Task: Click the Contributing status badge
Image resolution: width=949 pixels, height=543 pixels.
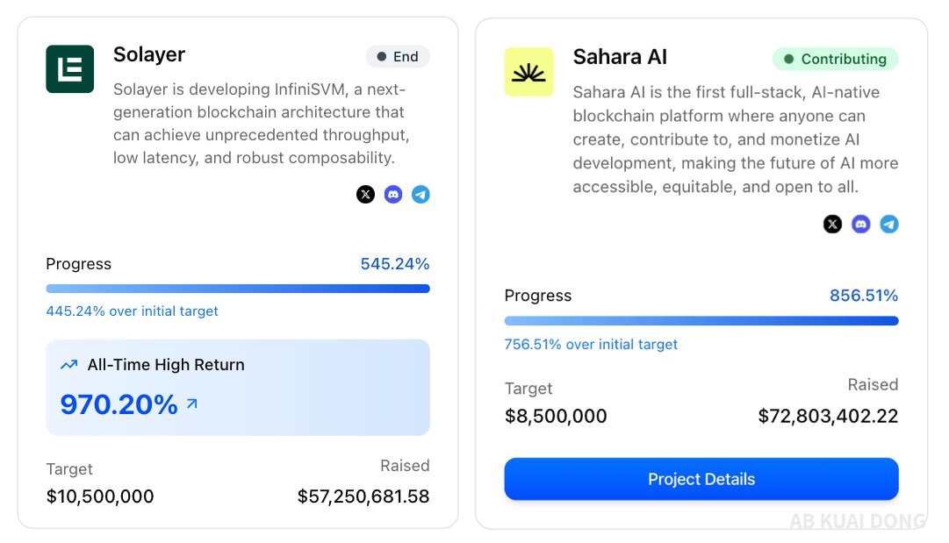Action: tap(836, 59)
